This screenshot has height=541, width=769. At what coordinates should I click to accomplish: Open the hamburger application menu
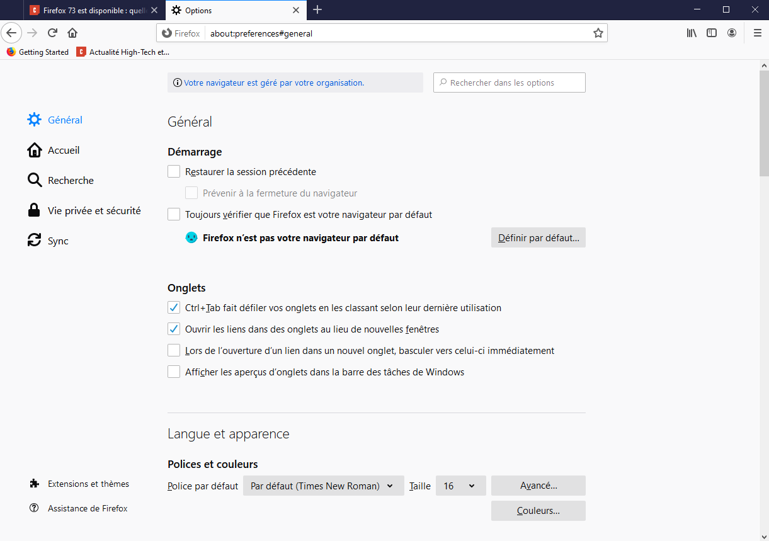point(757,33)
